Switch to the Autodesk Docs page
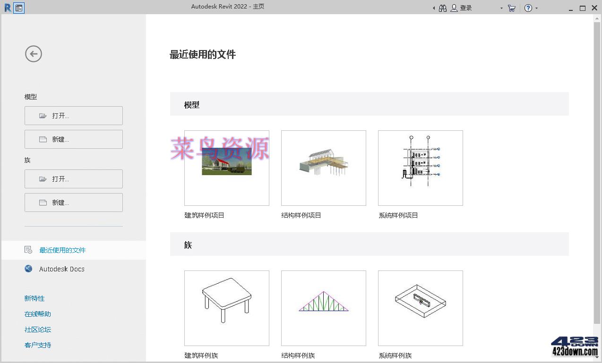Screen dimensions: 602x363 click(61, 269)
